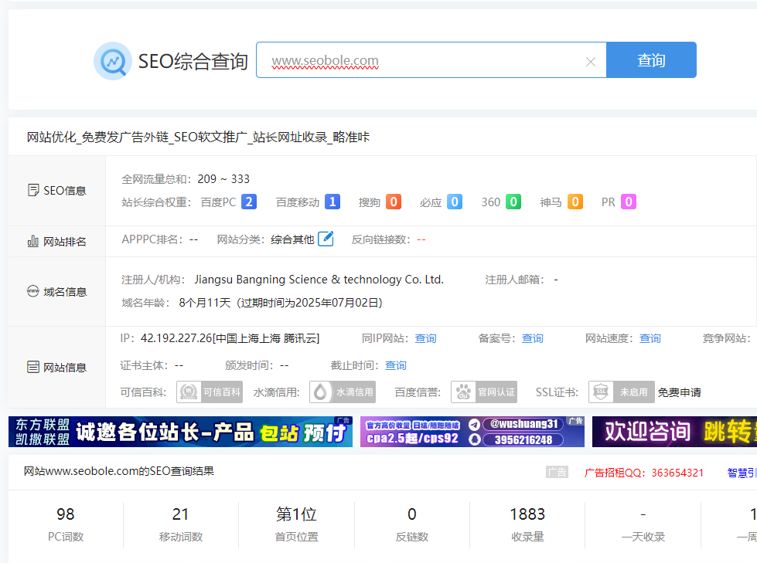This screenshot has width=757, height=563.
Task: Click the gray 广告 tag beside 广告招租
Action: pyautogui.click(x=558, y=472)
